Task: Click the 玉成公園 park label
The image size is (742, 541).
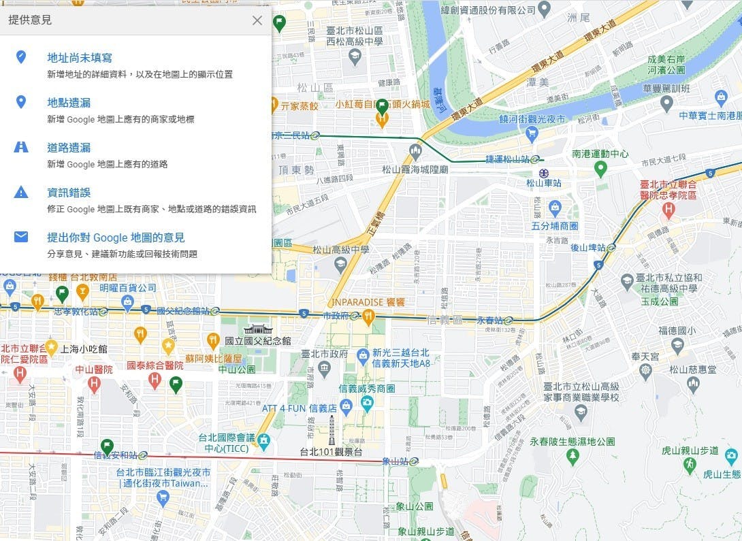Action: pos(659,301)
